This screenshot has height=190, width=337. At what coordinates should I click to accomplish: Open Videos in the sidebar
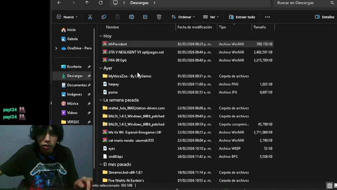coord(69,113)
